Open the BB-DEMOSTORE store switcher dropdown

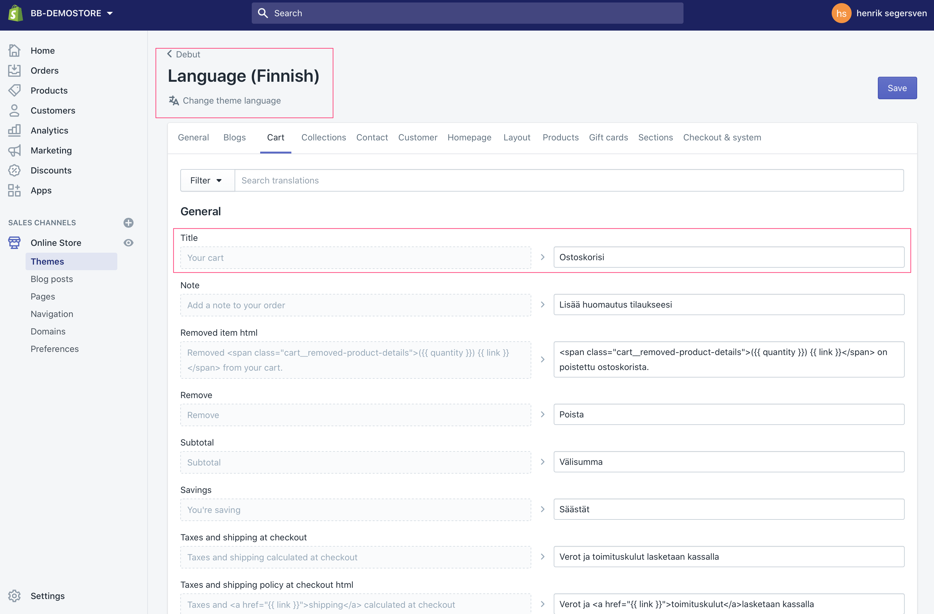72,13
